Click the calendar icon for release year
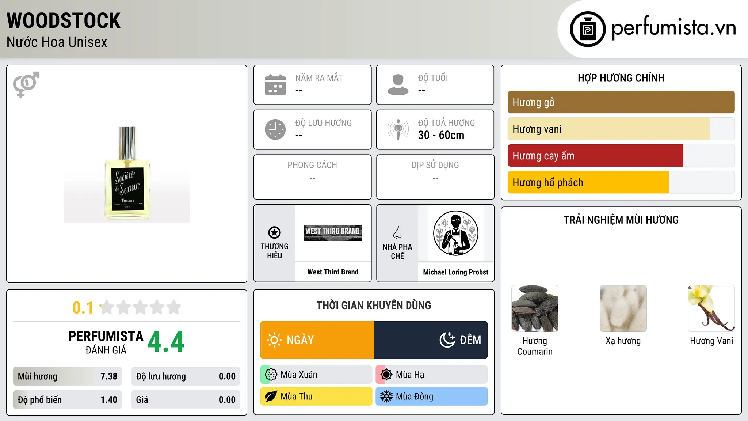Image resolution: width=748 pixels, height=421 pixels. tap(275, 85)
